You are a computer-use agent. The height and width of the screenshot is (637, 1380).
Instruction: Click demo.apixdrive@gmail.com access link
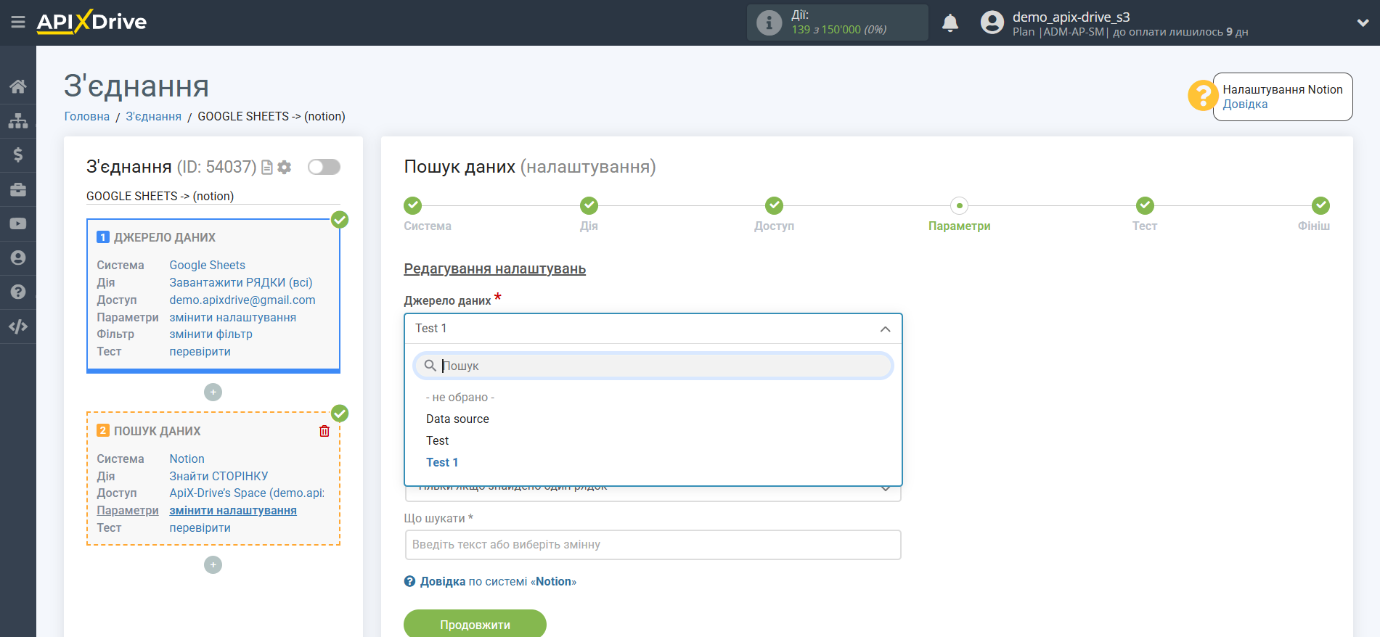click(242, 300)
